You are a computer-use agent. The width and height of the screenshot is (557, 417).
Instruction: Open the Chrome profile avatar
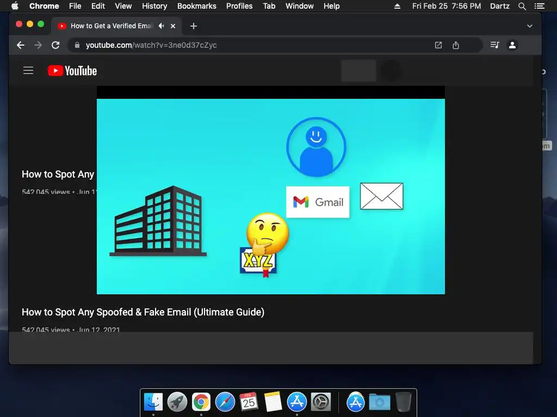512,45
